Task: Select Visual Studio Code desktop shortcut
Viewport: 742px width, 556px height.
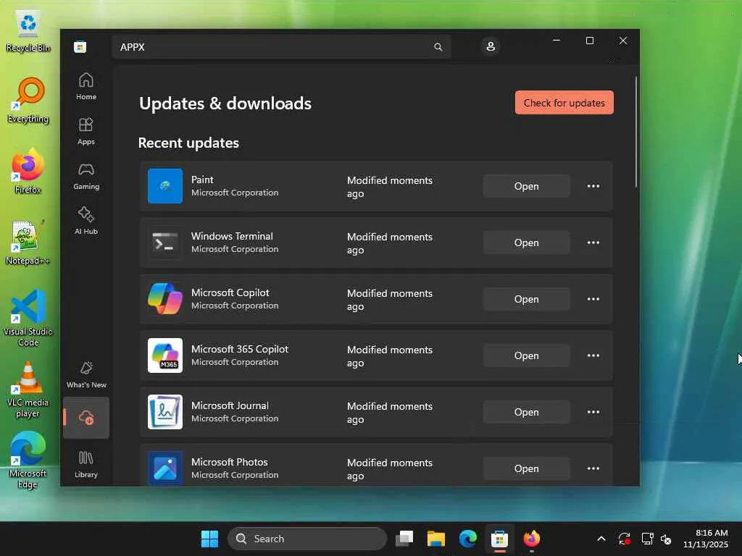Action: [28, 319]
